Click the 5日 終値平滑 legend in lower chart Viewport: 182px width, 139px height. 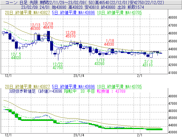[73, 87]
